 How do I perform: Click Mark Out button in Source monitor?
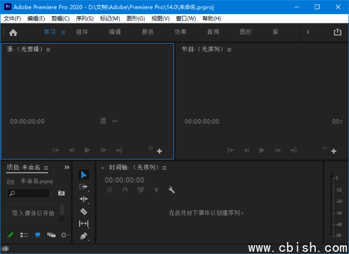[119, 150]
